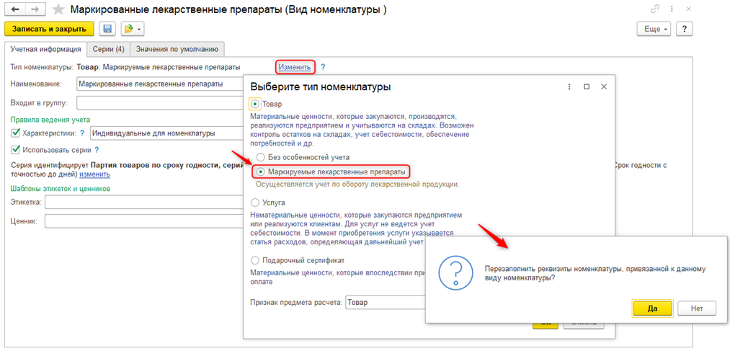Uncheck the Характеристики checkbox
Image resolution: width=730 pixels, height=351 pixels.
16,133
